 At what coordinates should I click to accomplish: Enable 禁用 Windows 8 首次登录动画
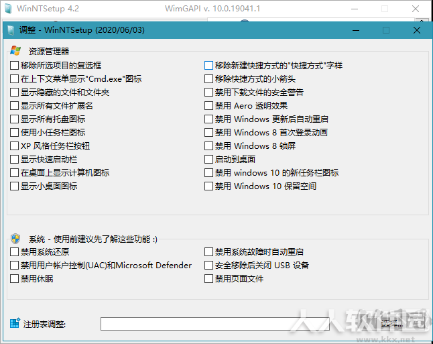pos(208,133)
